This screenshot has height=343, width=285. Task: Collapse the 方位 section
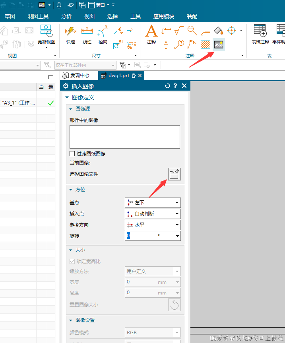(71, 190)
